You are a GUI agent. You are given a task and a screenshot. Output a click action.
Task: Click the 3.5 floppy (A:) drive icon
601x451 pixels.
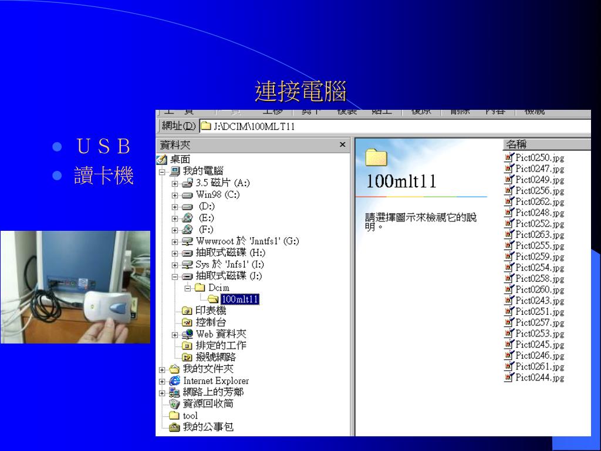pyautogui.click(x=187, y=183)
